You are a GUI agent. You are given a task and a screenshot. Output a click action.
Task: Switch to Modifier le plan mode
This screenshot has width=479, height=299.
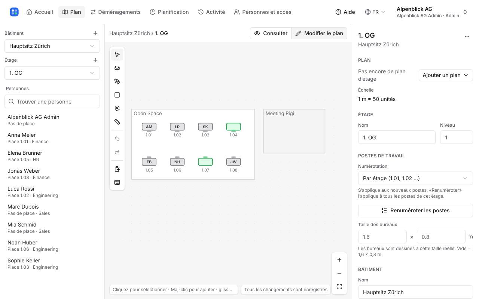[x=319, y=33]
